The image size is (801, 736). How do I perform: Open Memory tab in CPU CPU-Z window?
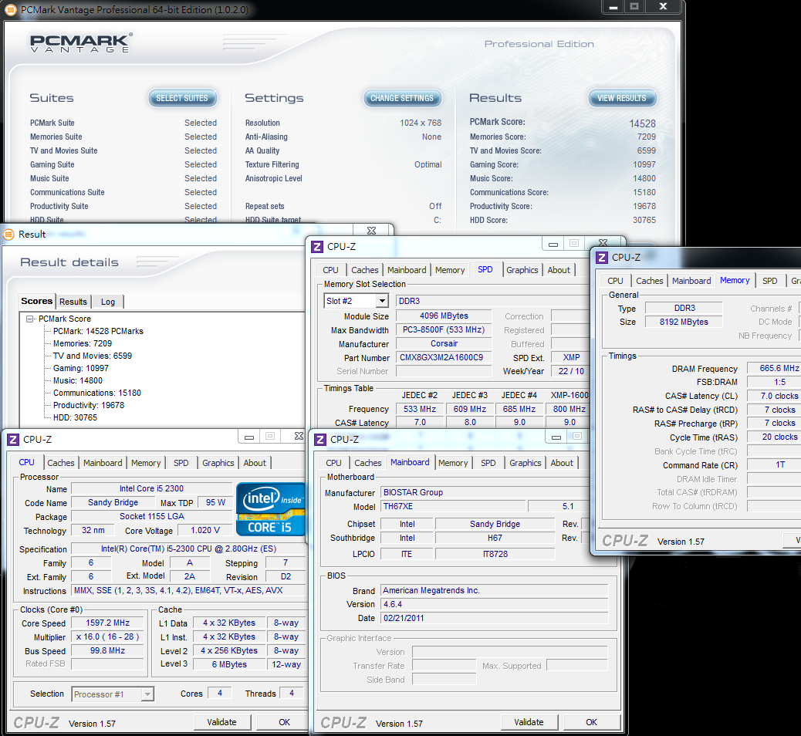click(x=146, y=463)
